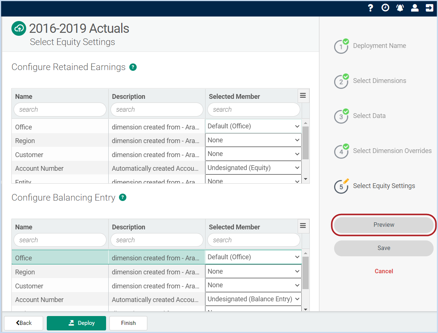The image size is (438, 333).
Task: Open the clock history icon in header
Action: tap(385, 8)
